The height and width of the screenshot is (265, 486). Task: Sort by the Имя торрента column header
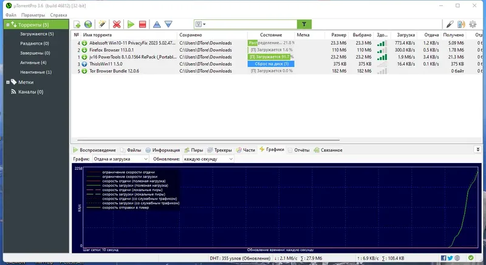(129, 35)
